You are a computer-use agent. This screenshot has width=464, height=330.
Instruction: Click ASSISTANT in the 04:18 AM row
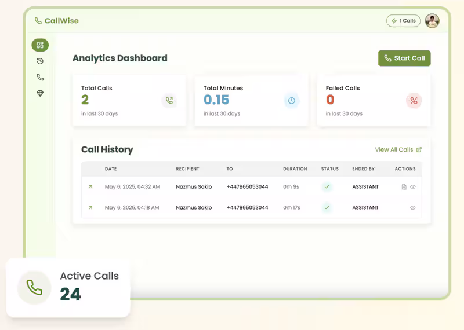coord(365,208)
